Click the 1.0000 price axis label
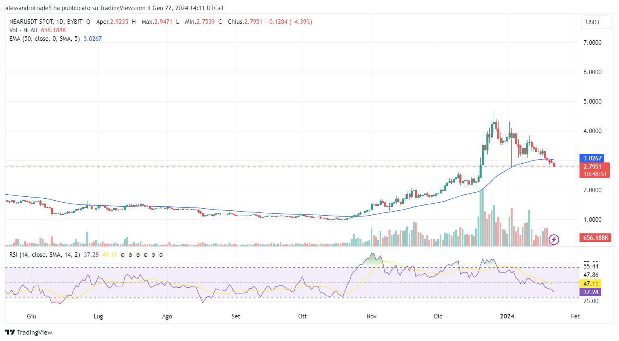Image resolution: width=619 pixels, height=341 pixels. pos(592,220)
